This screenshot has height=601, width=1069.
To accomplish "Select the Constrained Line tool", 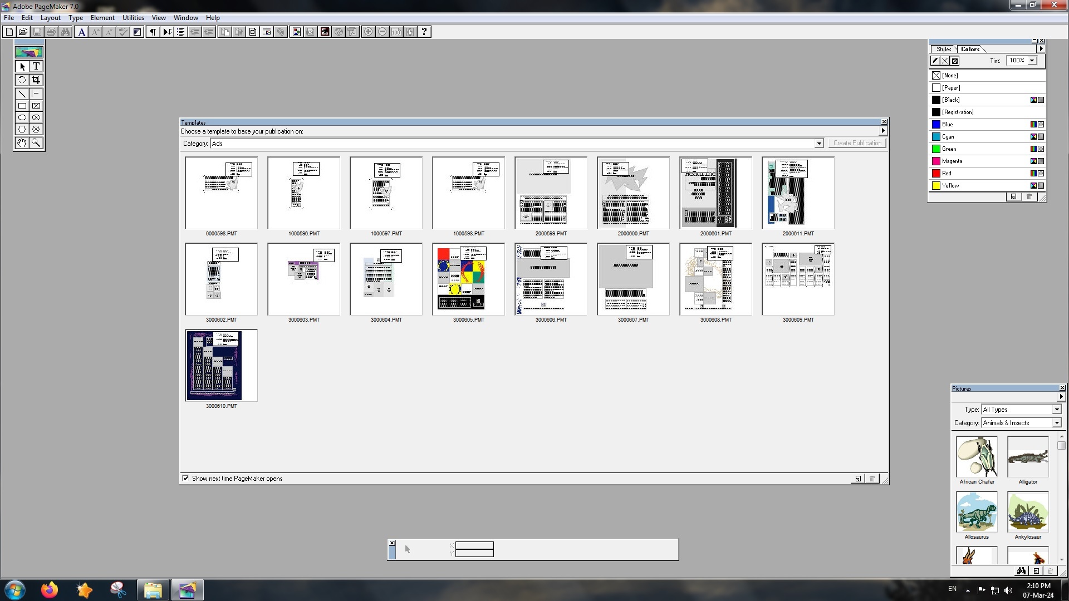I will click(36, 93).
